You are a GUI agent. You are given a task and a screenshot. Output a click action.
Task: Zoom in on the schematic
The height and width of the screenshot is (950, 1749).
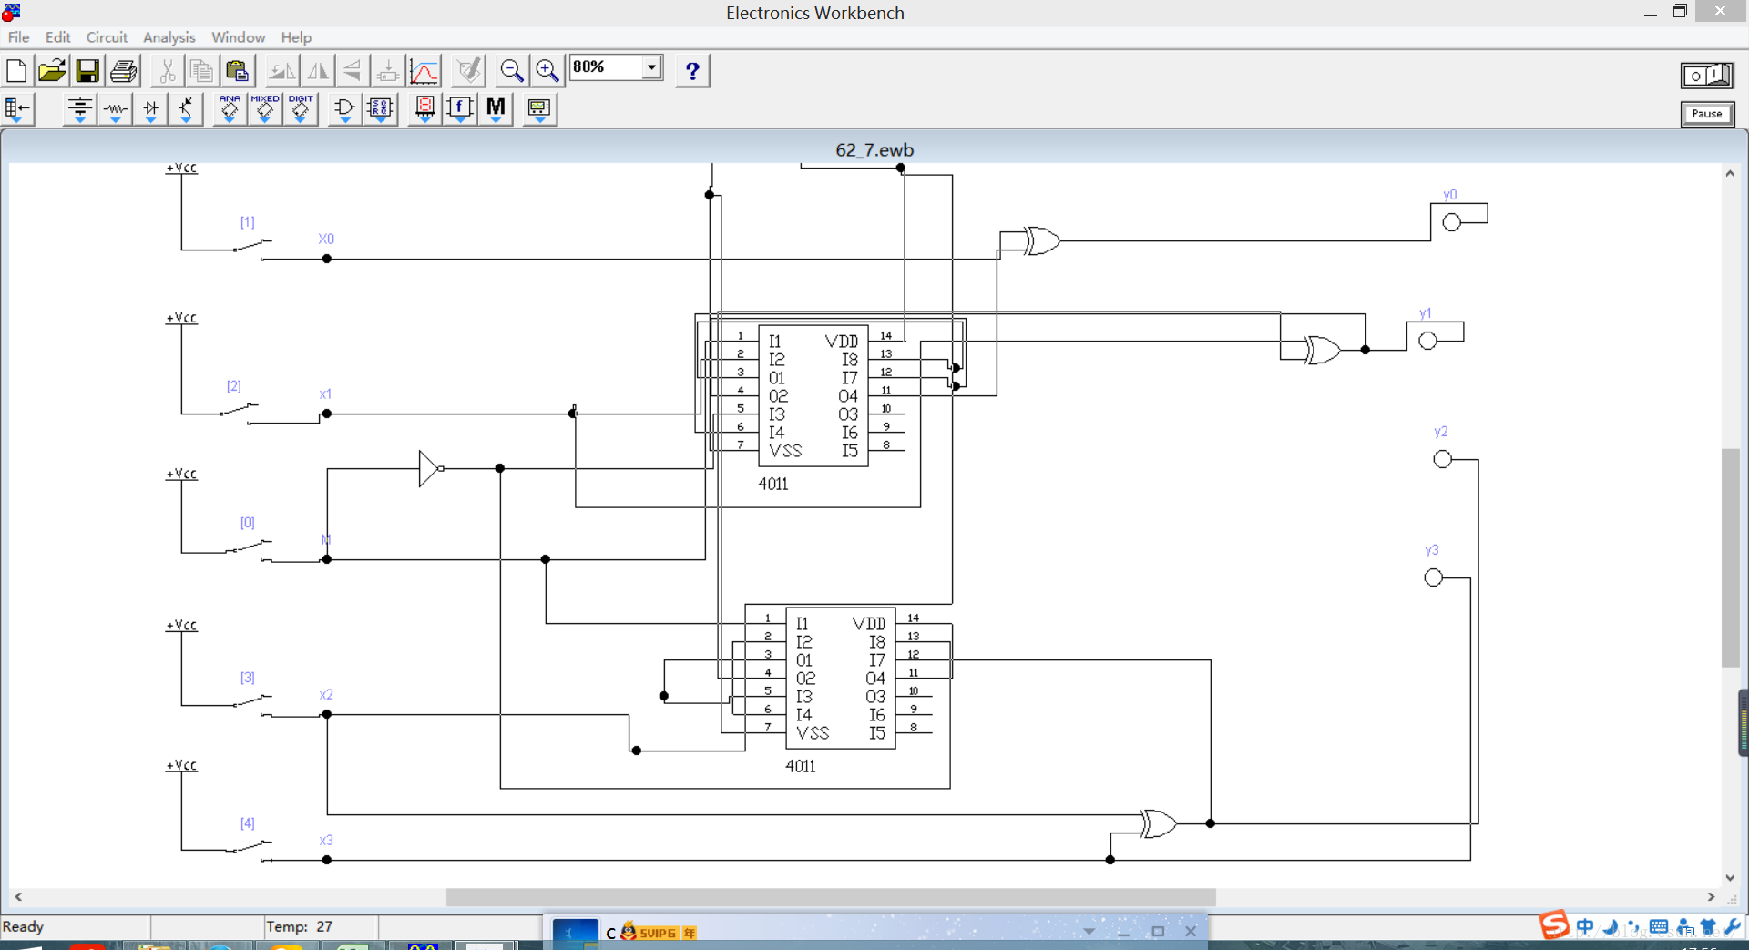pyautogui.click(x=547, y=70)
